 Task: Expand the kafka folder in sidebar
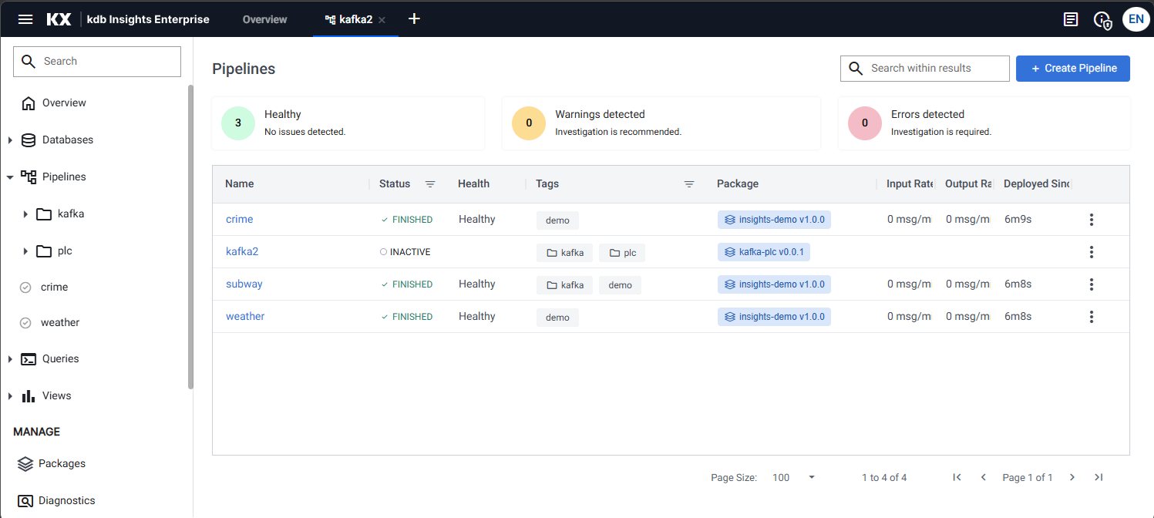point(25,214)
